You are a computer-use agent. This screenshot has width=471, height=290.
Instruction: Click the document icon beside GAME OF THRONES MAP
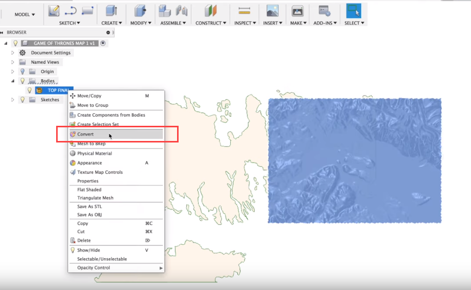[x=25, y=43]
